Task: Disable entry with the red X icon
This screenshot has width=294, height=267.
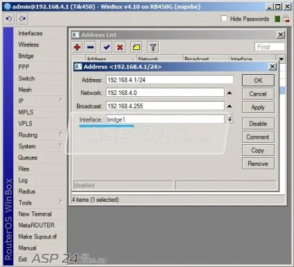Action: tap(120, 47)
